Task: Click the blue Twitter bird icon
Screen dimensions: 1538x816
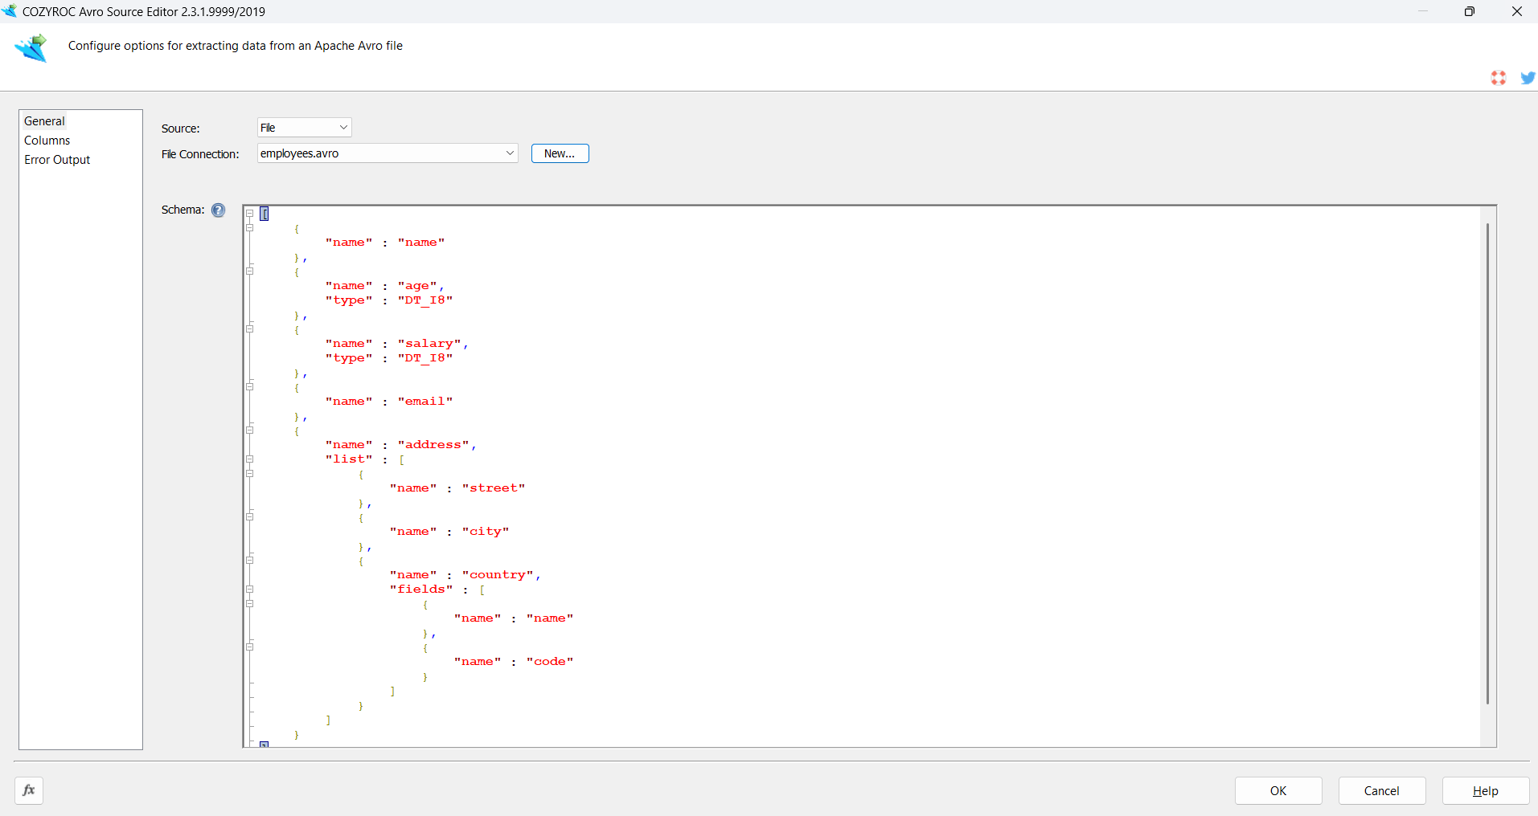Action: click(1528, 78)
